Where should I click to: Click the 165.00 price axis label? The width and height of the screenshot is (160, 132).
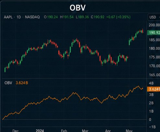click(154, 75)
